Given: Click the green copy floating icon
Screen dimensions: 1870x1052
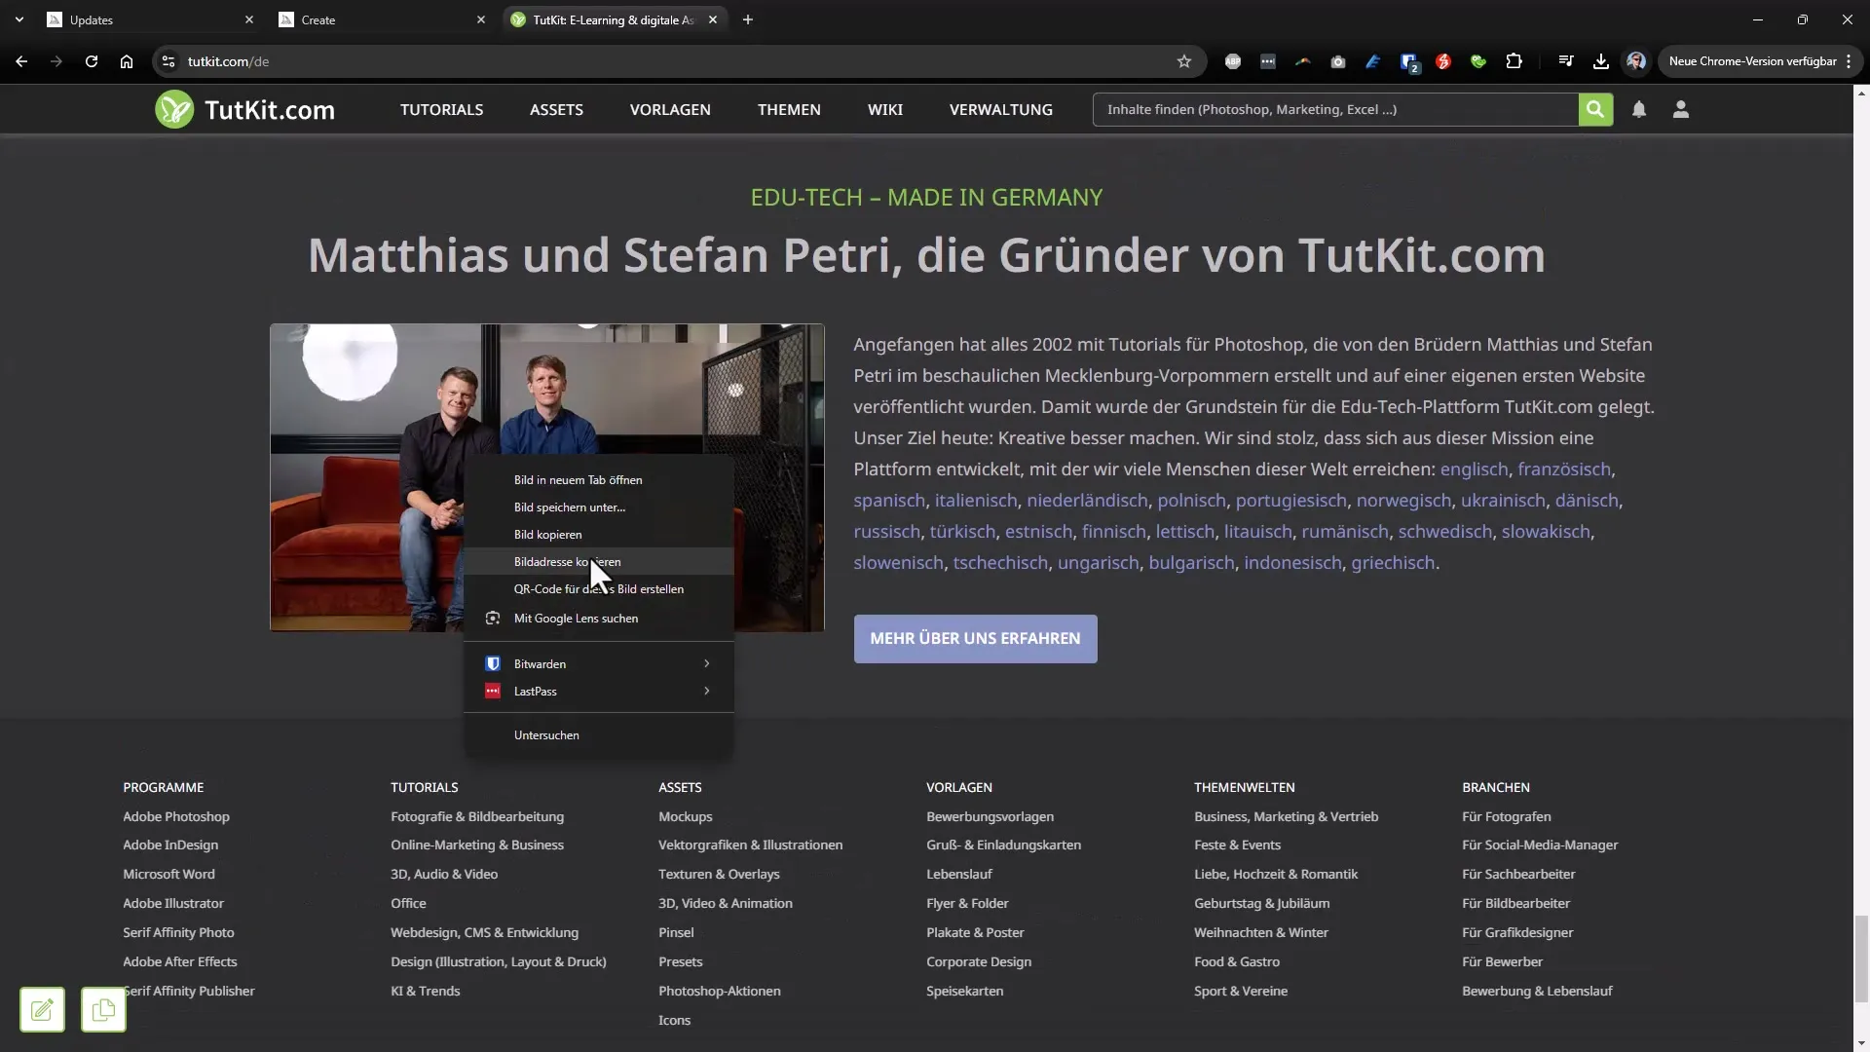Looking at the screenshot, I should 103,1009.
